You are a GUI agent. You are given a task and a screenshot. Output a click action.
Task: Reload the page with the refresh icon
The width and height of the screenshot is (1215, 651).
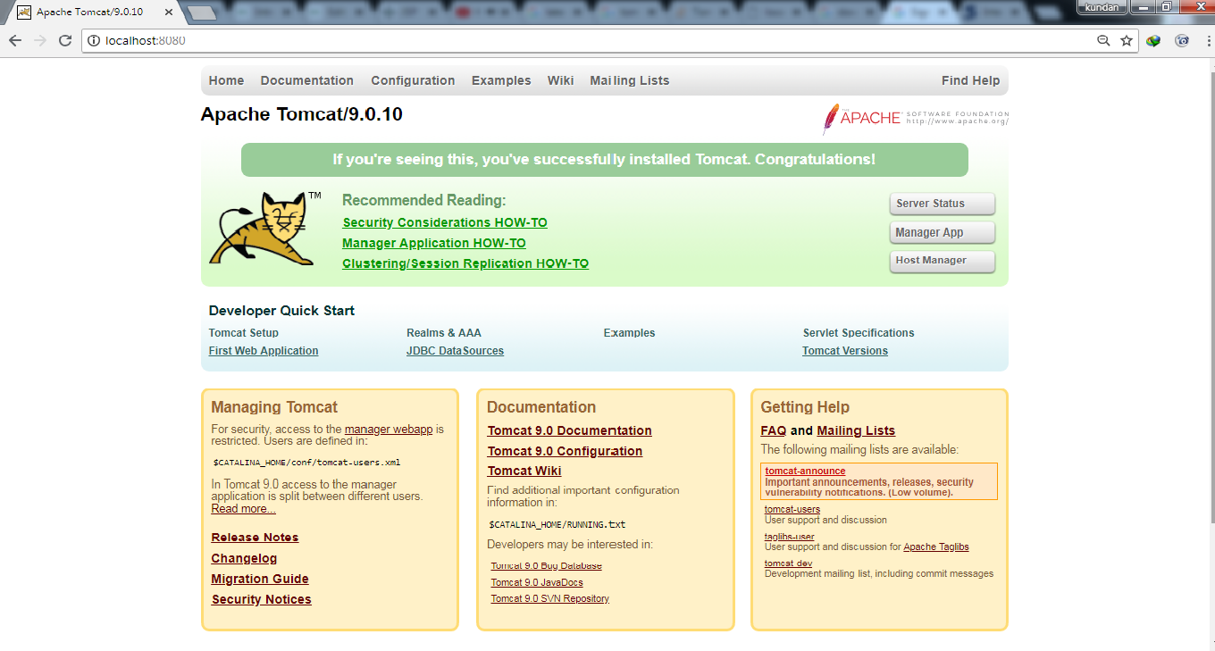[65, 40]
